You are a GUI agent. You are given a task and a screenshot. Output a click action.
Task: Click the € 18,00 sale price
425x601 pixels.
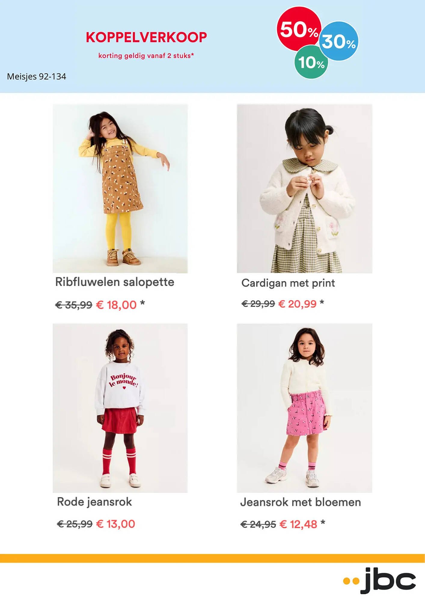(116, 305)
